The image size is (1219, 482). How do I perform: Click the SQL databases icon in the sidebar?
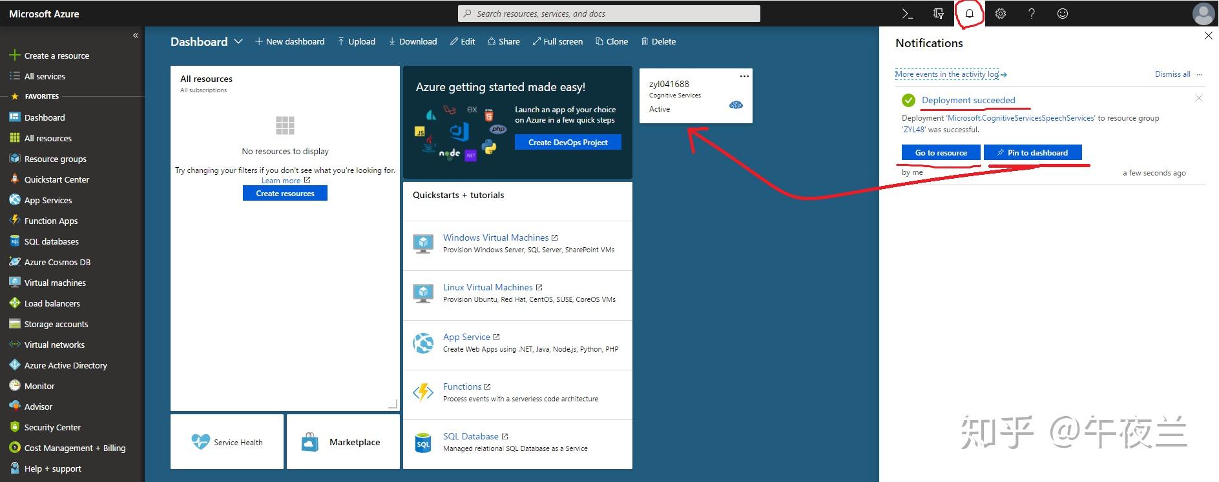15,241
